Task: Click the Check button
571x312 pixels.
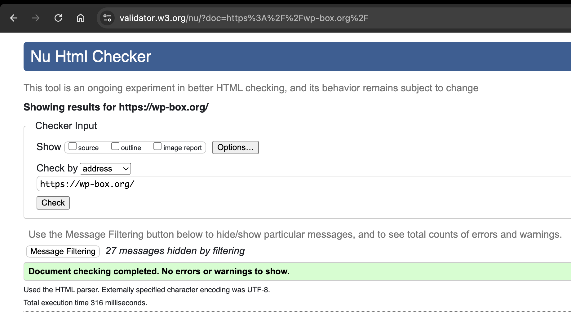Action: (x=53, y=203)
